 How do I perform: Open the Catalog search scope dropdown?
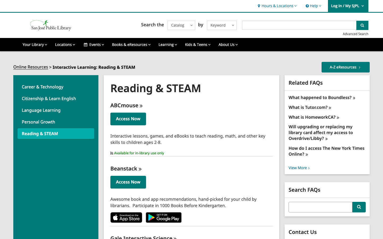181,25
